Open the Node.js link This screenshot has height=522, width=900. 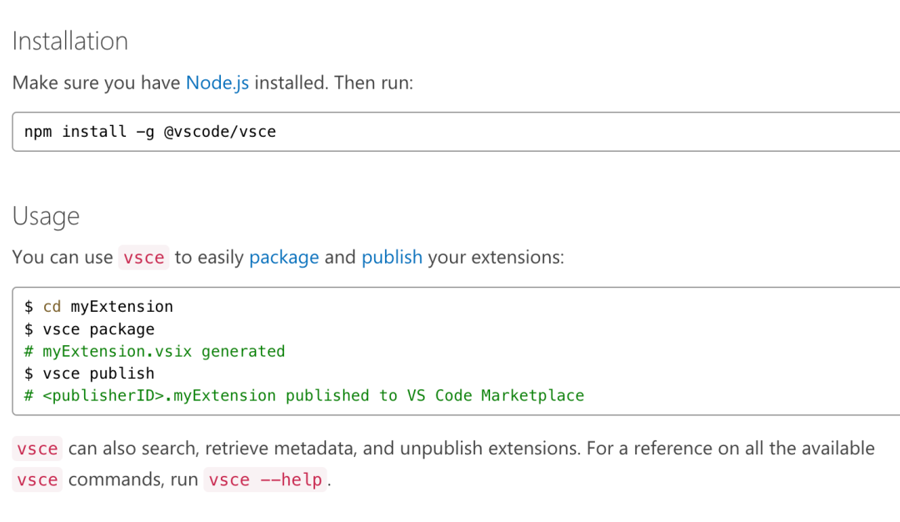pyautogui.click(x=217, y=83)
